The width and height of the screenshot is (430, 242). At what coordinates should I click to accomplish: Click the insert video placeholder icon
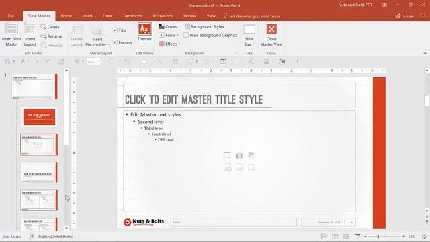pos(251,167)
